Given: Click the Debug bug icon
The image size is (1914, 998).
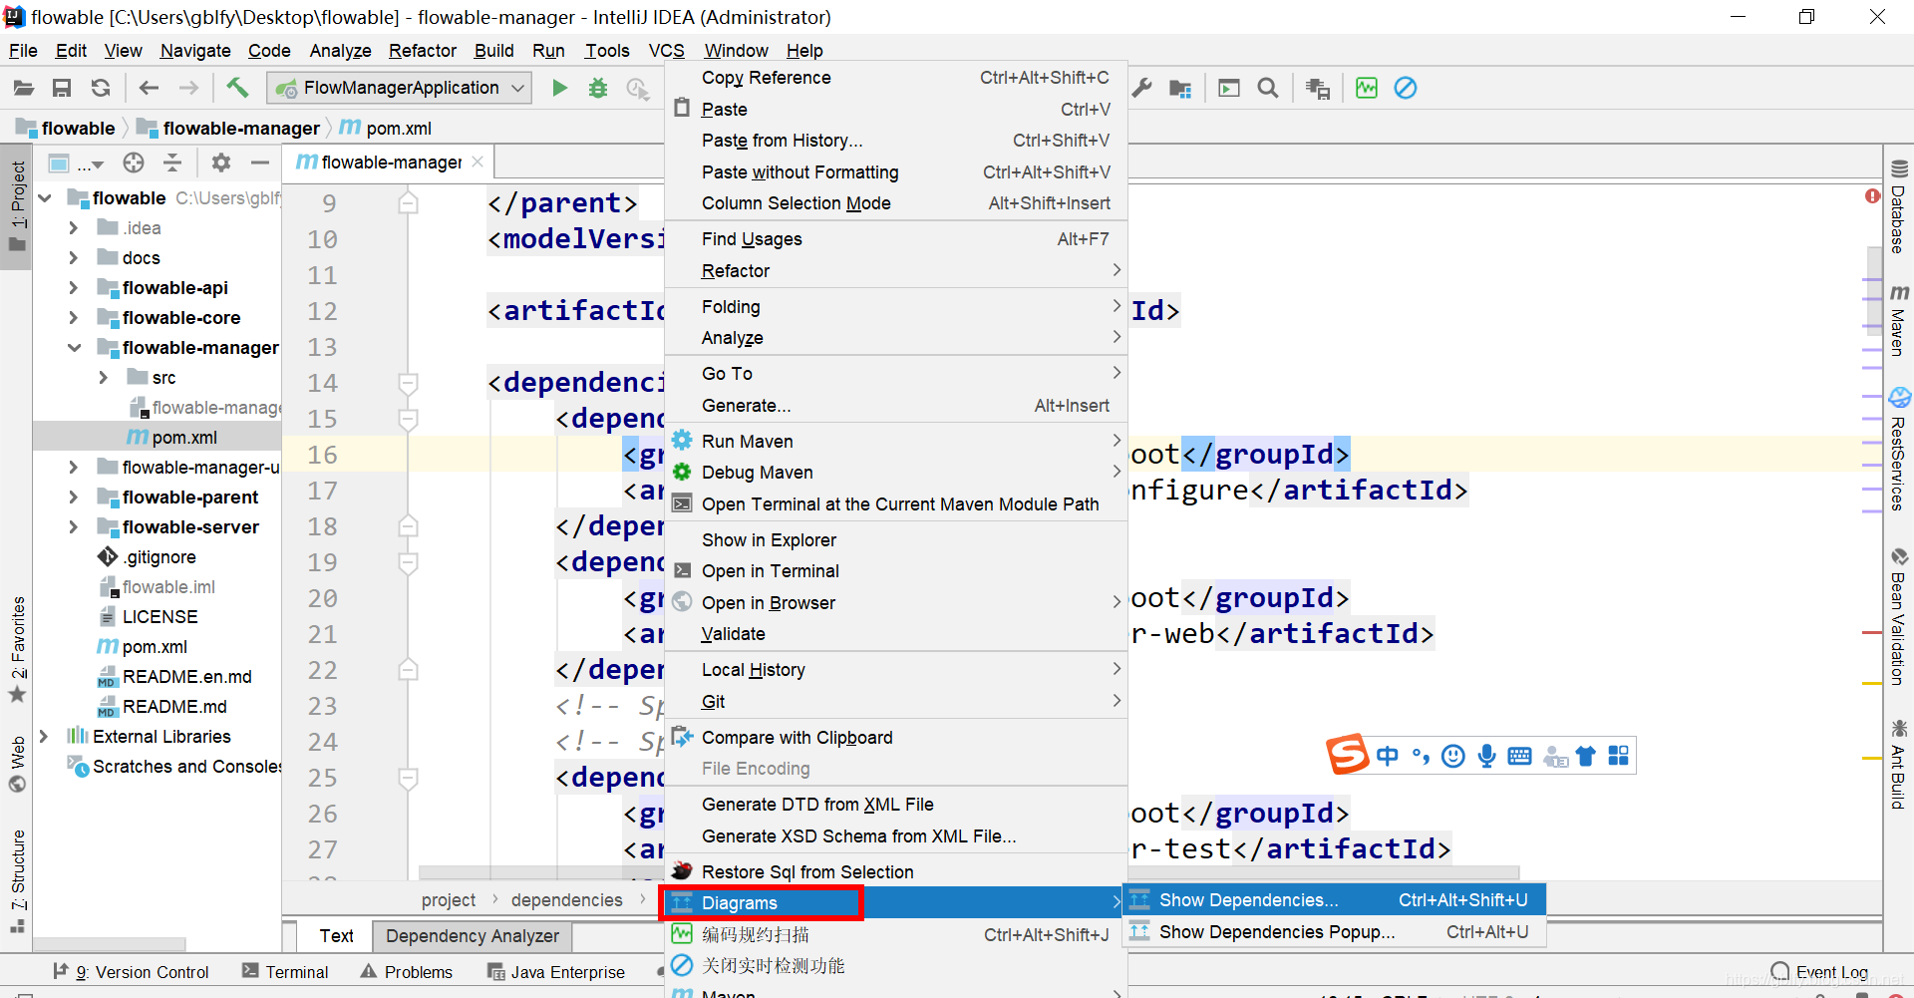Looking at the screenshot, I should [598, 89].
